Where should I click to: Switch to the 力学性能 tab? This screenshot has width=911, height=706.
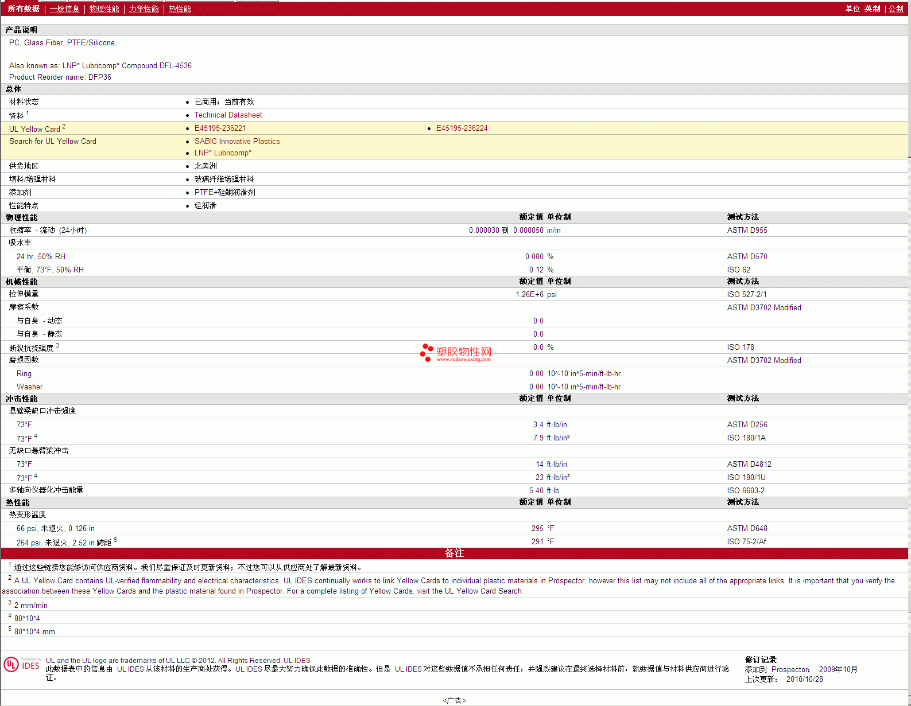tap(144, 9)
